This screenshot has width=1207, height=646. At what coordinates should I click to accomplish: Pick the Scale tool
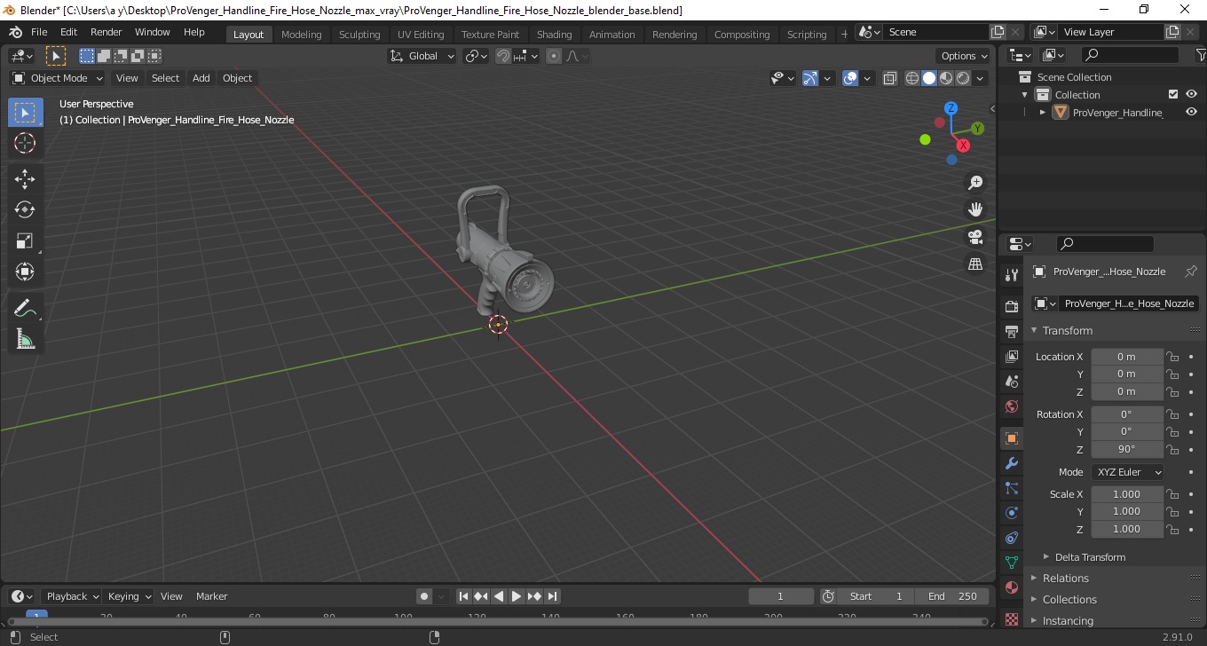[25, 240]
